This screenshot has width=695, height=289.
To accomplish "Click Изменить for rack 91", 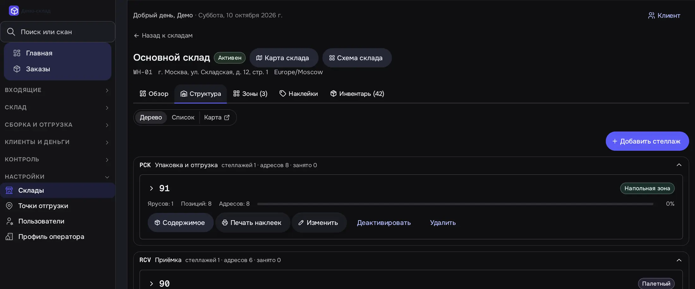I will (x=319, y=223).
